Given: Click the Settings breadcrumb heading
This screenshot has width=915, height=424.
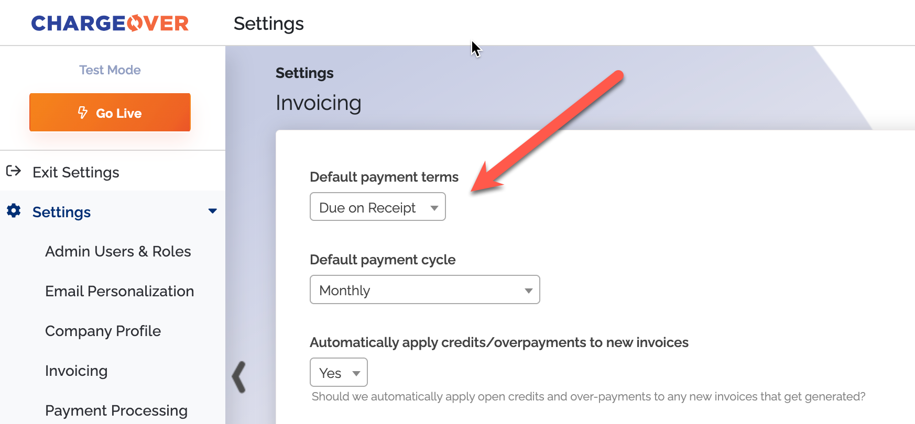Looking at the screenshot, I should click(304, 73).
